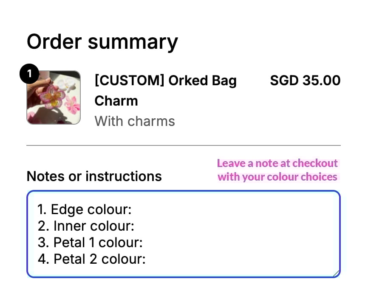Click the SGD currency code
This screenshot has height=290, width=368.
pos(284,80)
